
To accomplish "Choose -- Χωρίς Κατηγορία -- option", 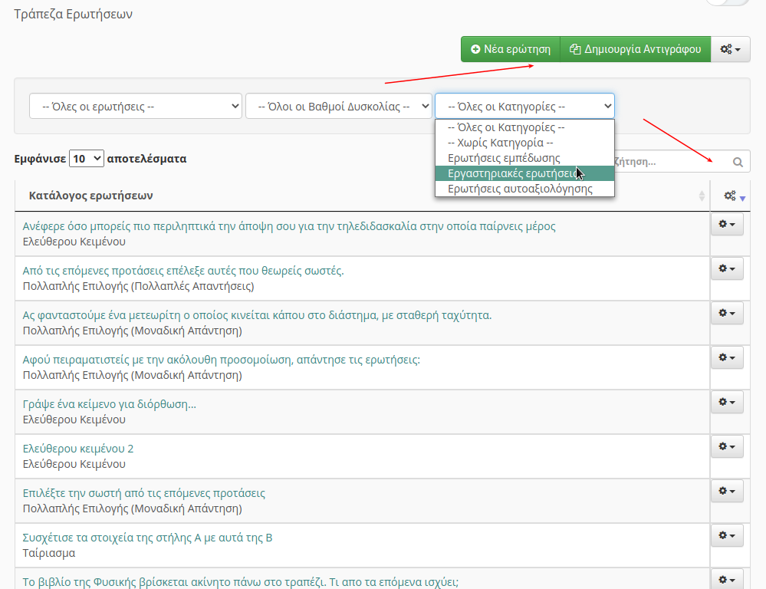I will point(524,143).
